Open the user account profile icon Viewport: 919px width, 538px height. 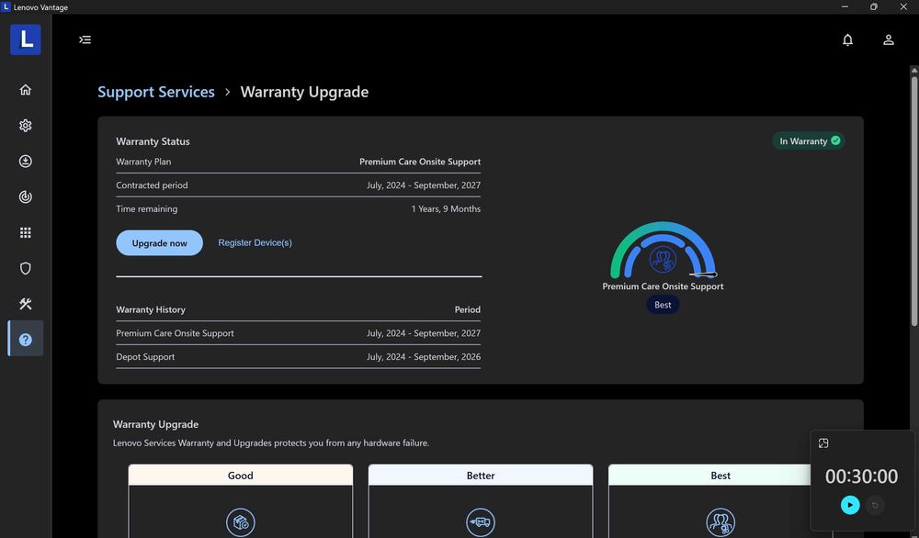pyautogui.click(x=889, y=39)
